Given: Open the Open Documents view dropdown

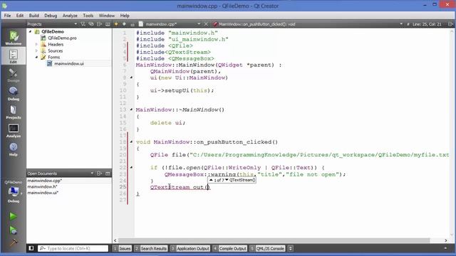Looking at the screenshot, I should pyautogui.click(x=92, y=174).
